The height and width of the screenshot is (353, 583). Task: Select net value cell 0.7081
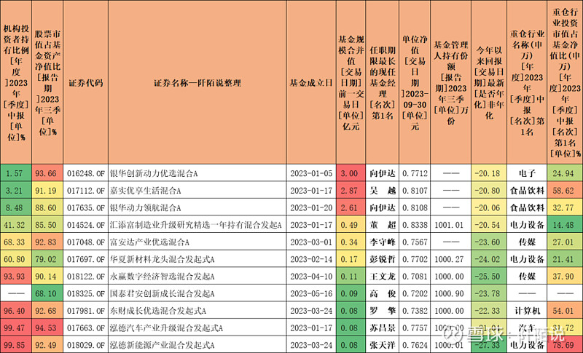pos(415,277)
